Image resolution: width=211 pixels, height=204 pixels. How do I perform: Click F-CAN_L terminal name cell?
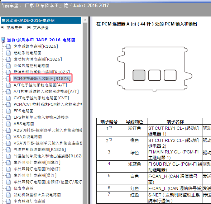175,188
